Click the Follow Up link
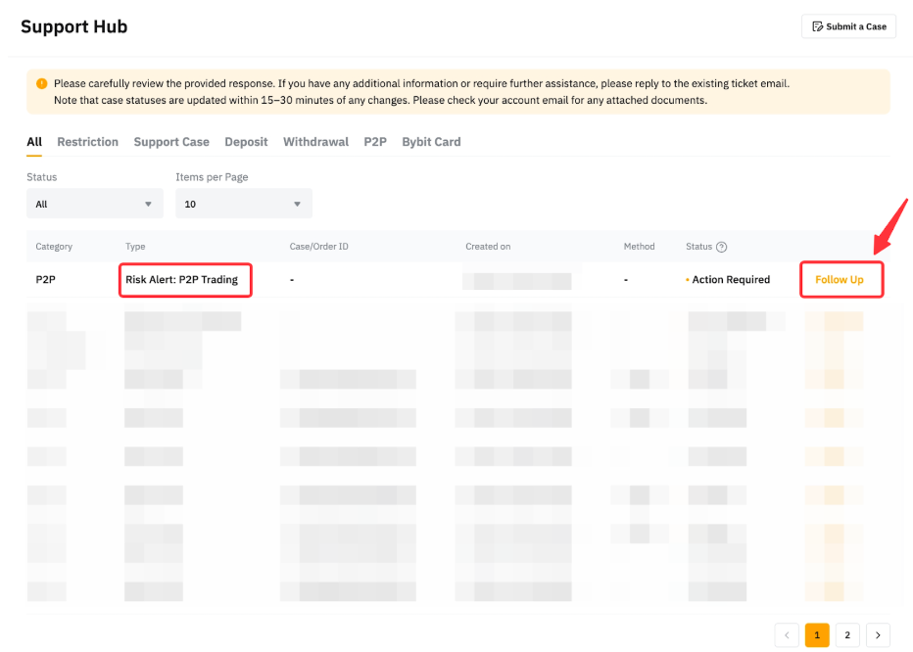This screenshot has width=913, height=652. coord(840,280)
